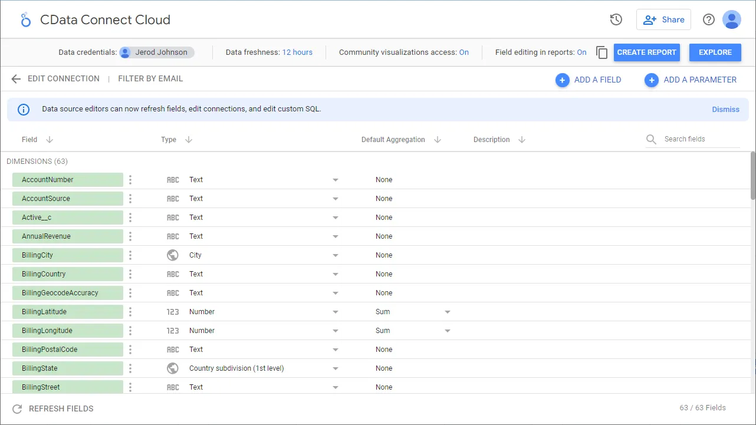Screen dimensions: 756x425
Task: Sort by Field column arrow
Action: coord(50,140)
